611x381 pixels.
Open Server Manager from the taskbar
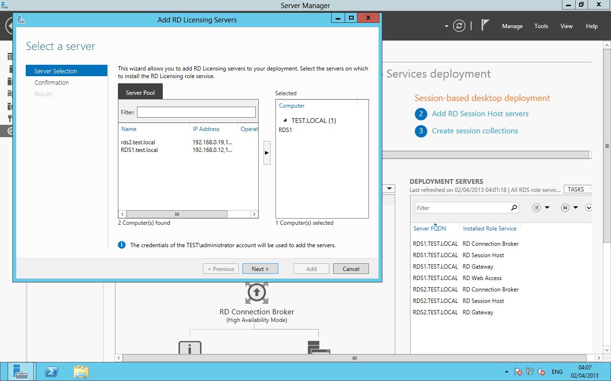21,371
